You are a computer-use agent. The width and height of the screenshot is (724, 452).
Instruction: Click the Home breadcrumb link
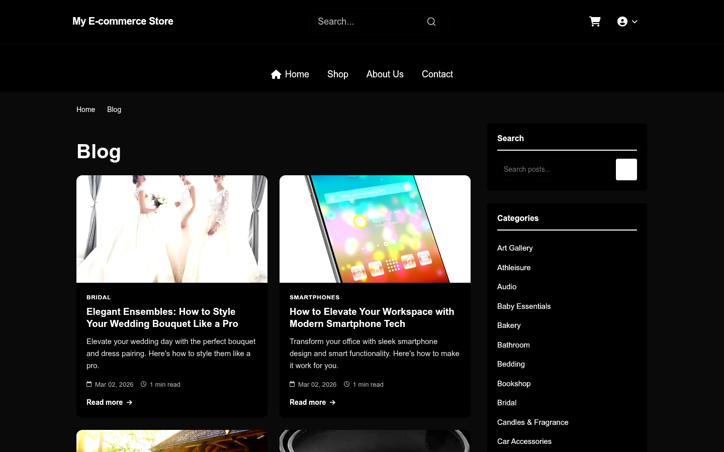pyautogui.click(x=85, y=109)
